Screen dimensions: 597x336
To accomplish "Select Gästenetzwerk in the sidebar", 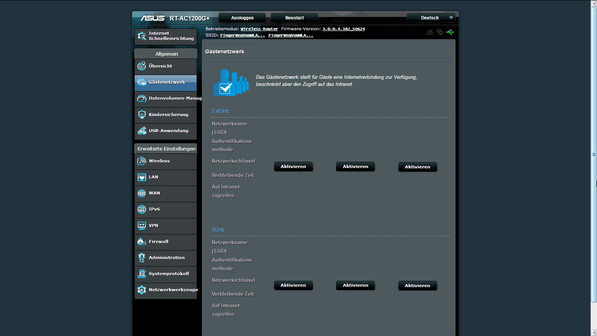I will pos(166,82).
